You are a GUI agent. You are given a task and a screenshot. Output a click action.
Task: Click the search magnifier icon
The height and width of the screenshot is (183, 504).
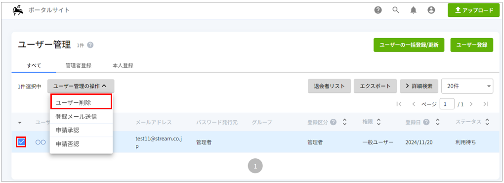coord(396,10)
